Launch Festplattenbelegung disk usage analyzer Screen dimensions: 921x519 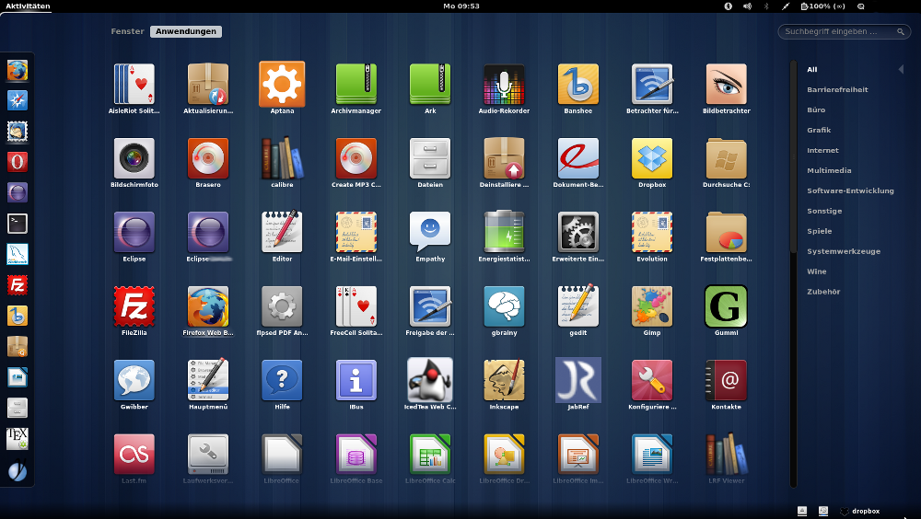[x=726, y=236]
